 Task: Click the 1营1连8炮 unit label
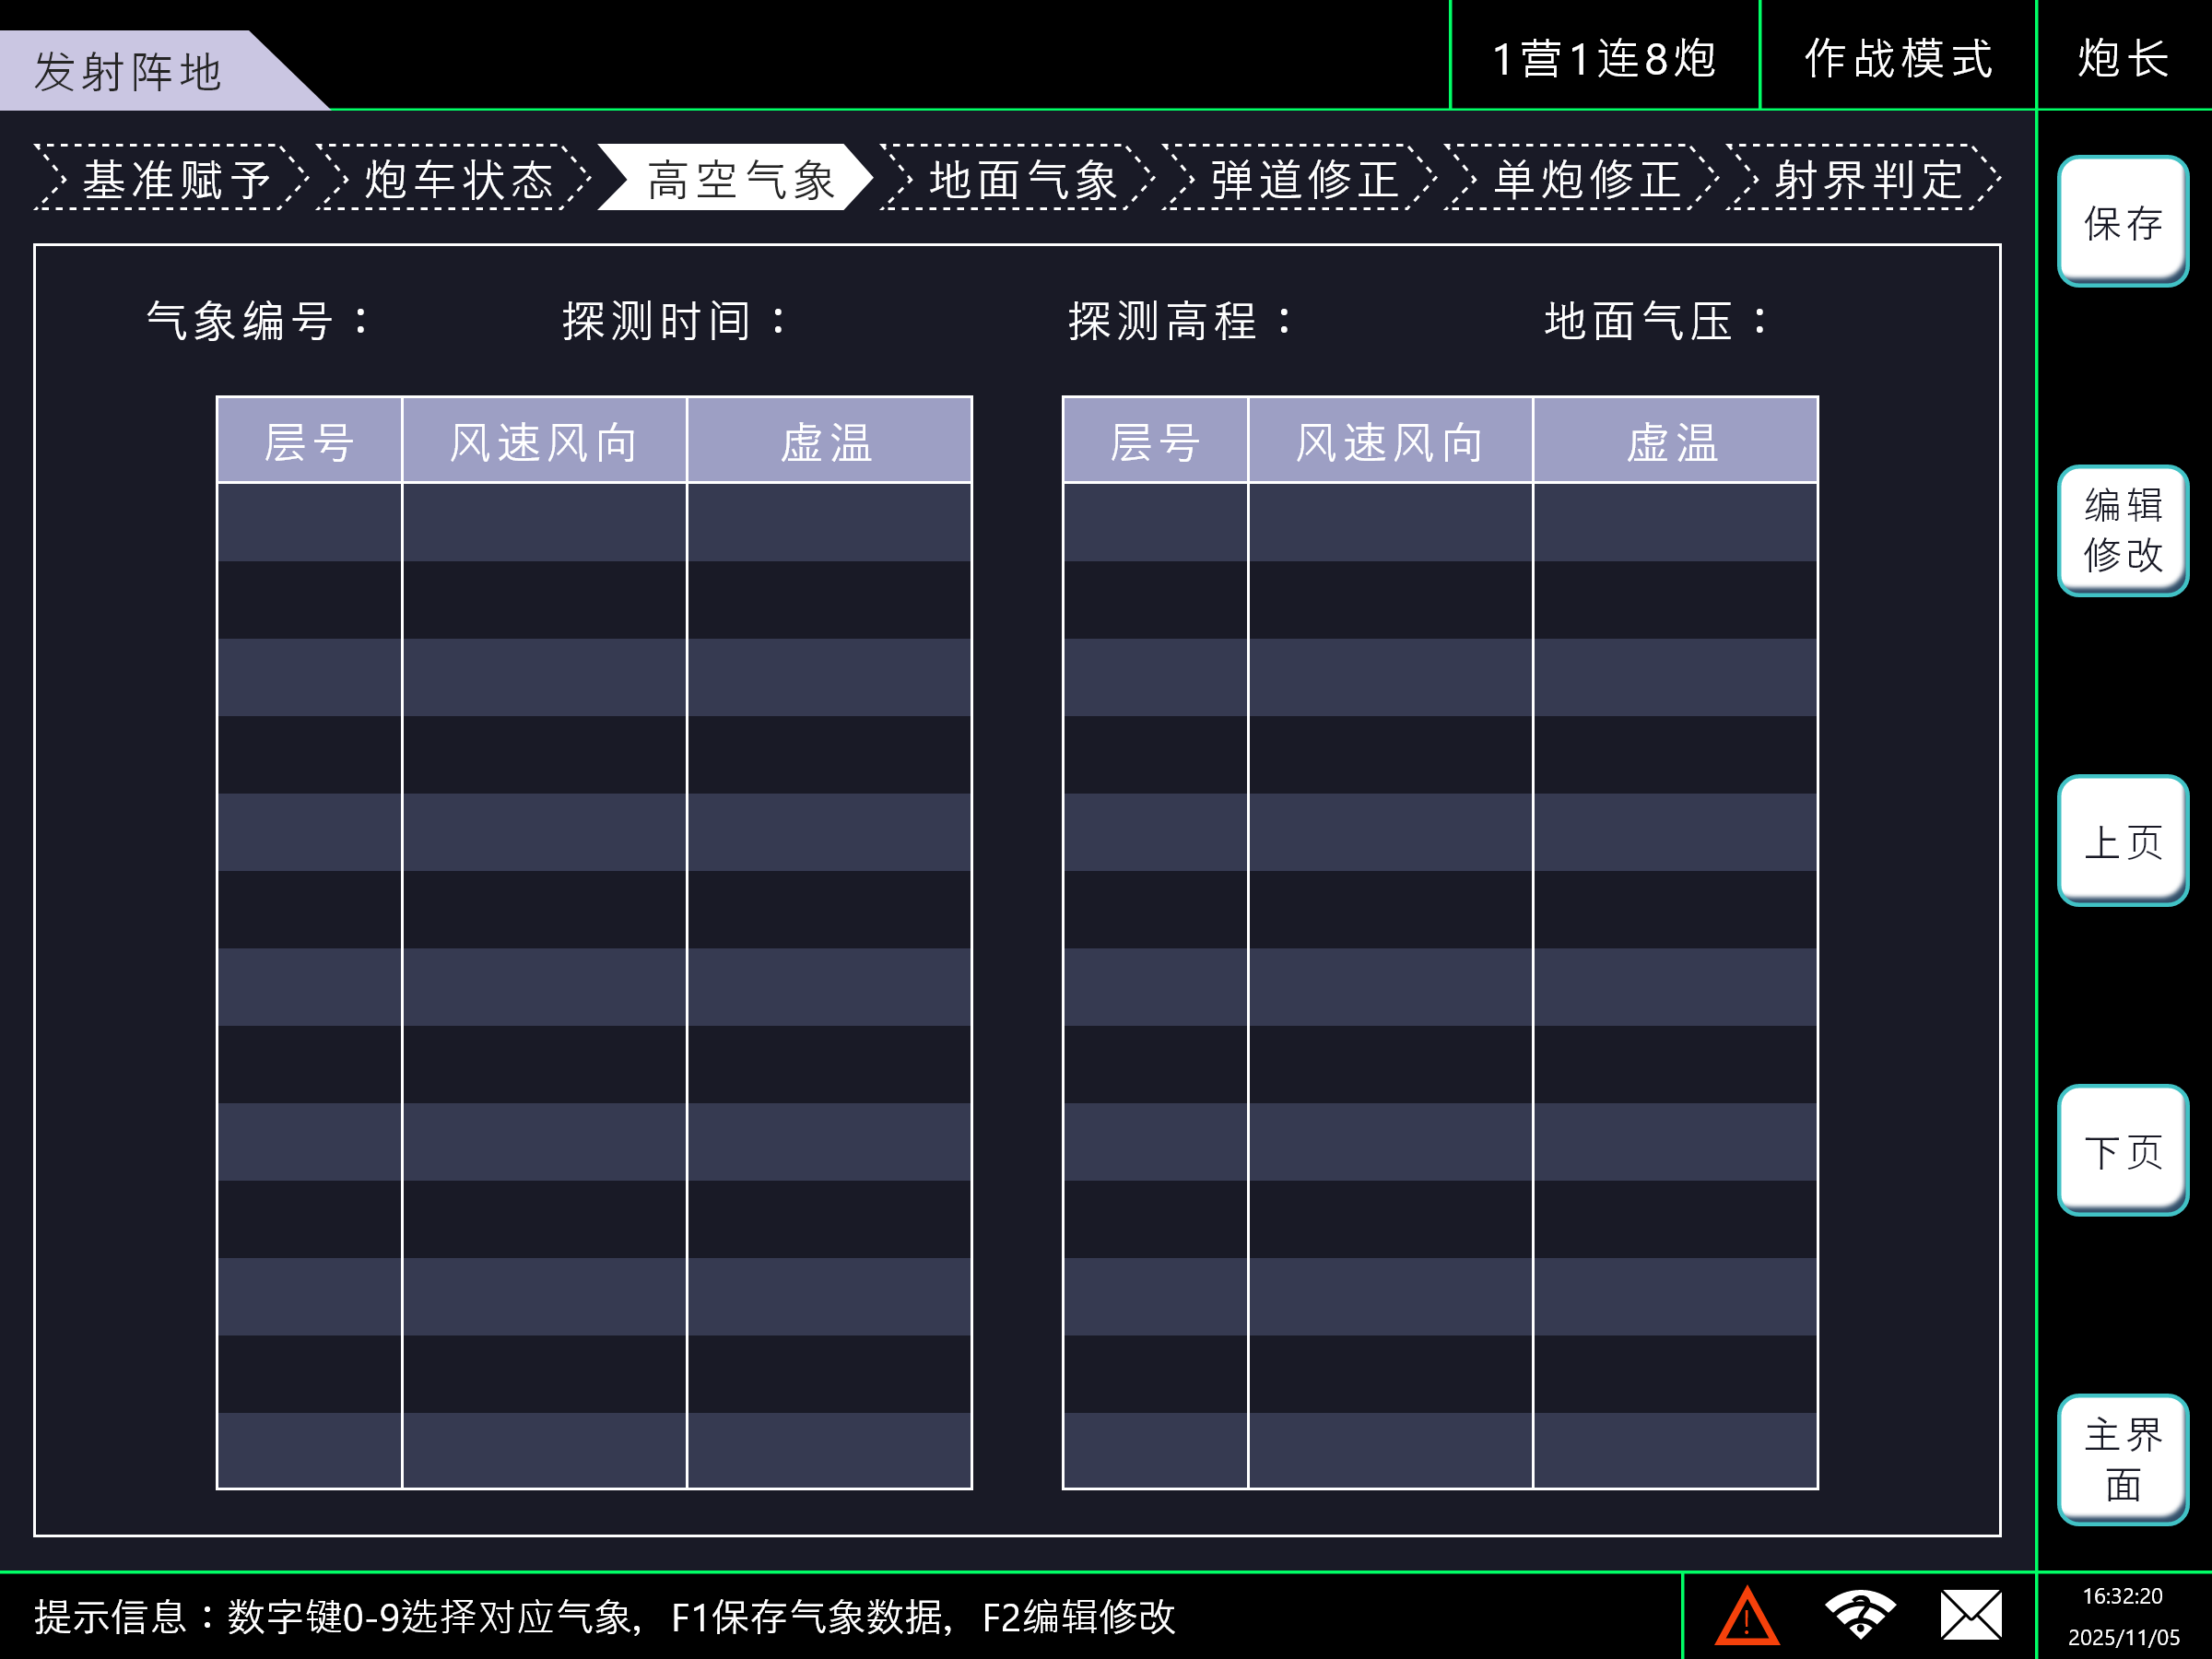click(1604, 57)
